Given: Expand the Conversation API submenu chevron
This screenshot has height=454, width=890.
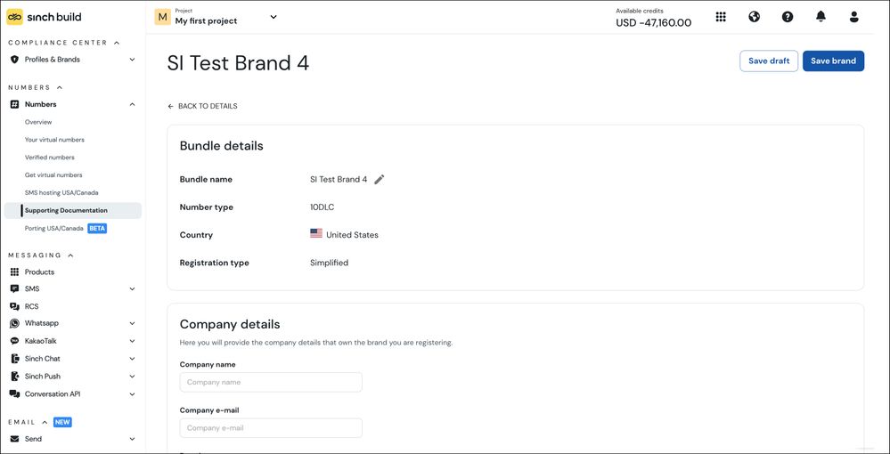Looking at the screenshot, I should click(x=132, y=393).
